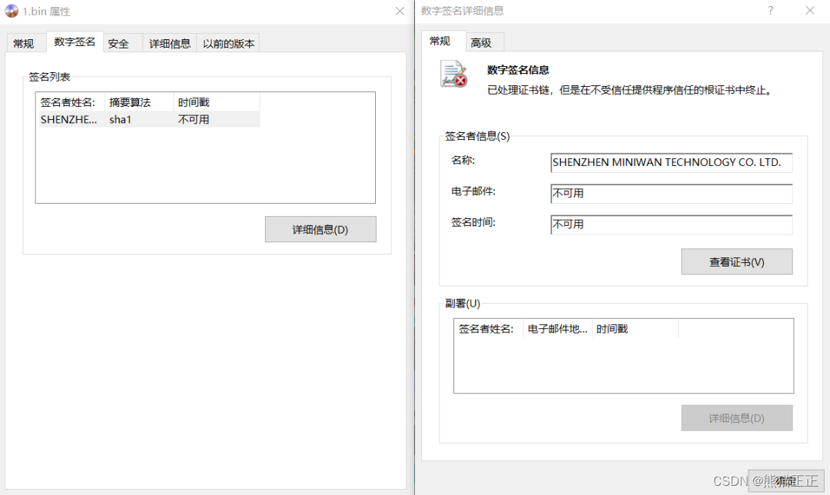Click the sha1 cell in signature list

click(120, 120)
